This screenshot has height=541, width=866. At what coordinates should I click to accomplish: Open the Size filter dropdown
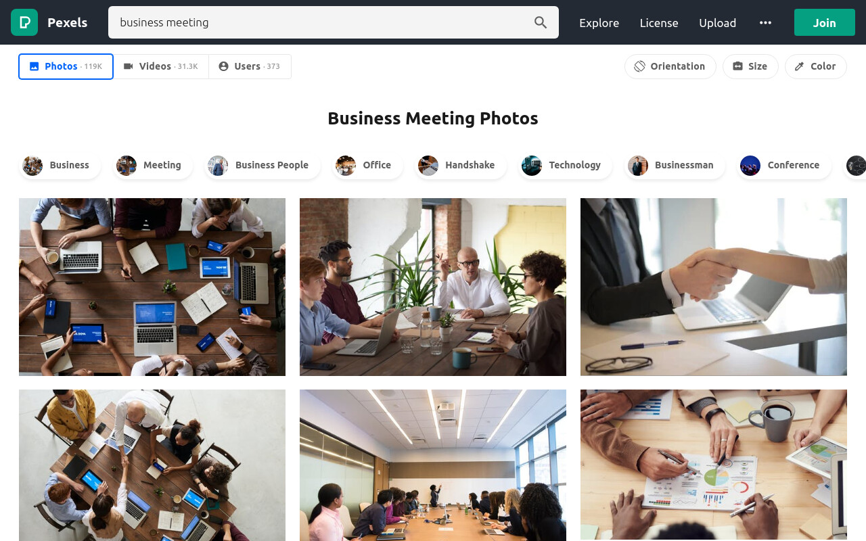750,66
